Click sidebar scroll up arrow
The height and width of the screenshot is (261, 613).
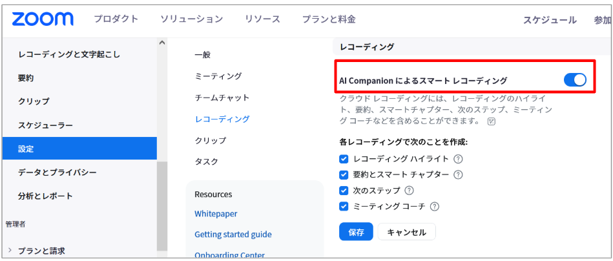[162, 42]
